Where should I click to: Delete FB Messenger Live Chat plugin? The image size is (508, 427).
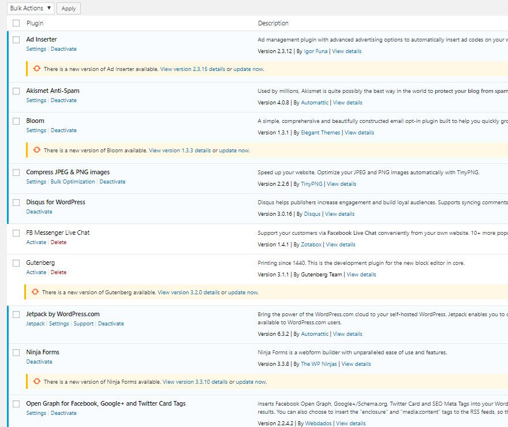[x=58, y=242]
